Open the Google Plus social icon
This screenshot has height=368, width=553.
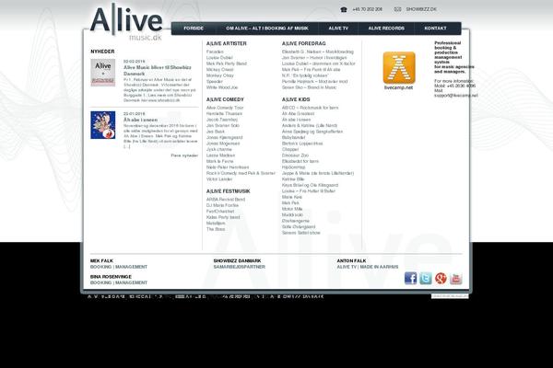coord(441,278)
